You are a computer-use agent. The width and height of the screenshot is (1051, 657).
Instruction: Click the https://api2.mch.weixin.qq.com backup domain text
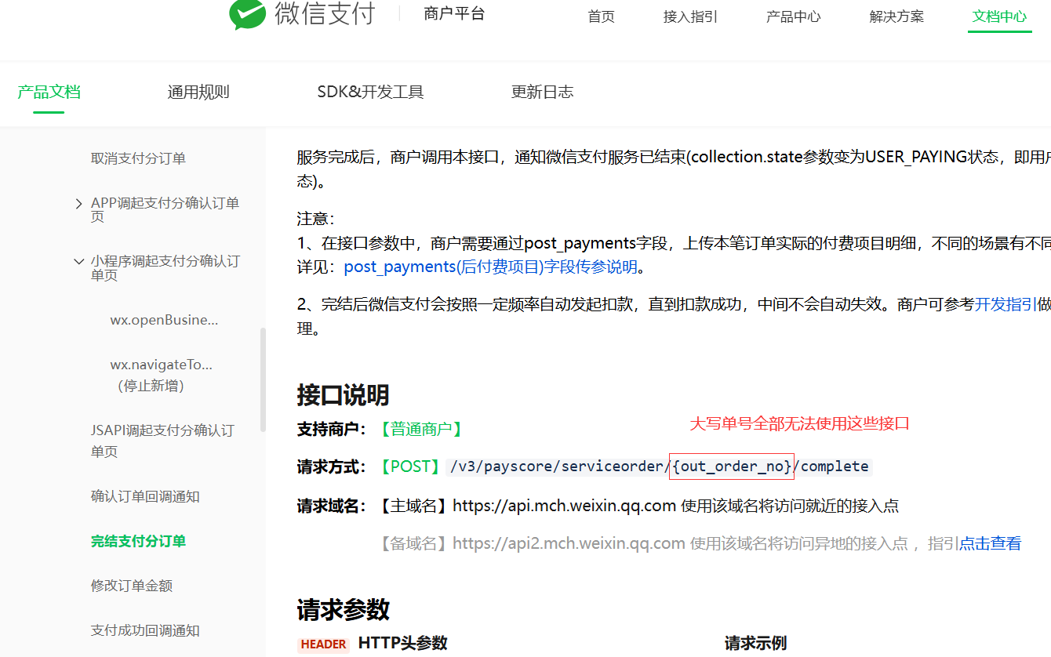(569, 543)
